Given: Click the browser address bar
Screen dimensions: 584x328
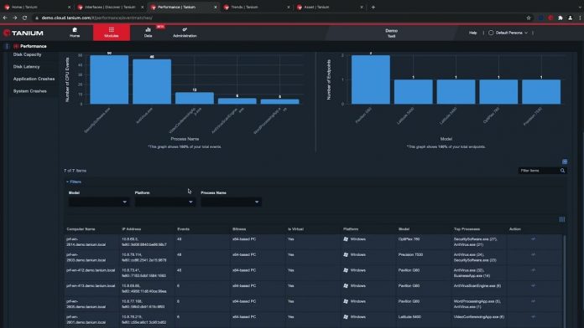Looking at the screenshot, I should point(279,18).
